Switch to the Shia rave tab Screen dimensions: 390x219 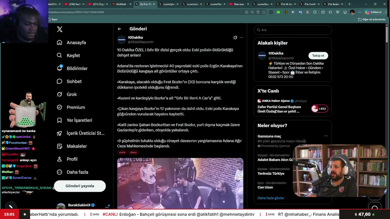(x=239, y=4)
